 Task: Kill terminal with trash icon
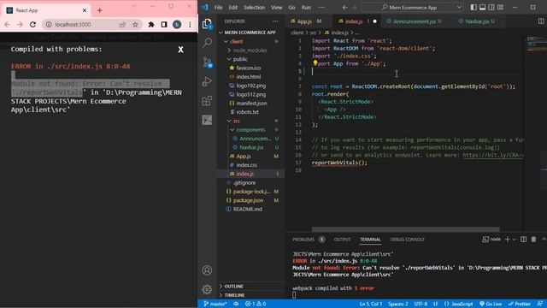(x=533, y=240)
